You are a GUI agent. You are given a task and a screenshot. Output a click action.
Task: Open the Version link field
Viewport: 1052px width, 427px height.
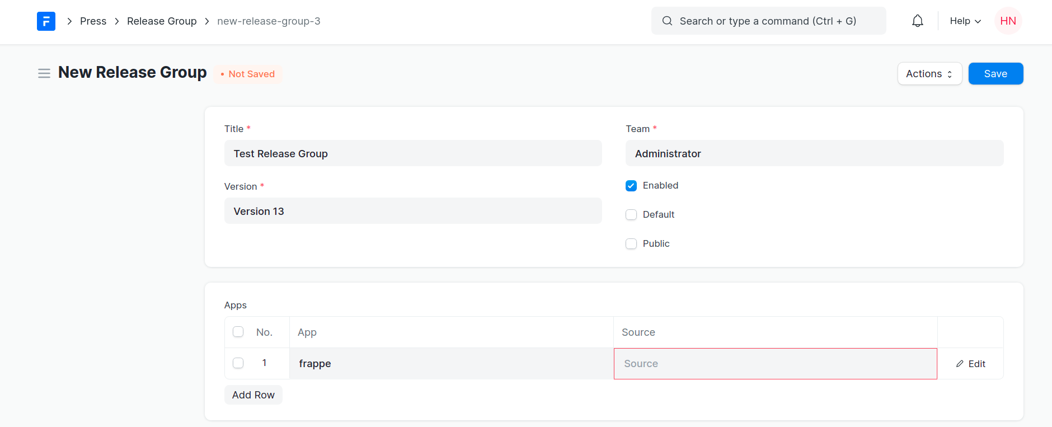click(x=413, y=211)
